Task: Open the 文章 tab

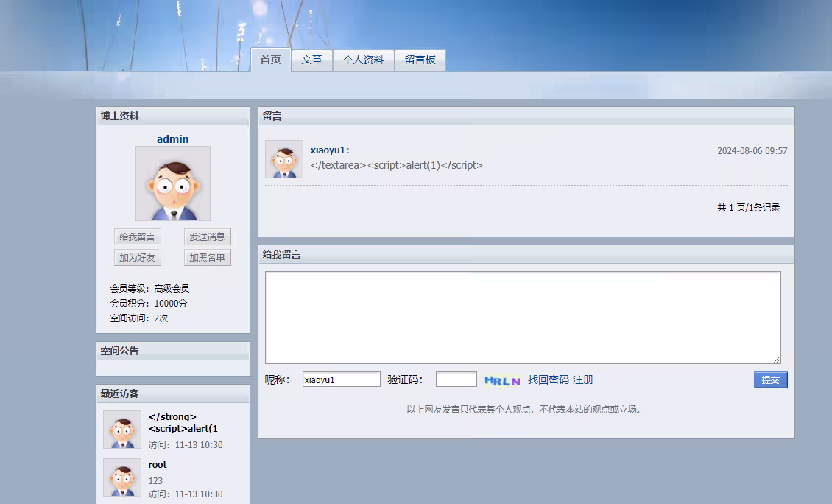Action: [312, 60]
